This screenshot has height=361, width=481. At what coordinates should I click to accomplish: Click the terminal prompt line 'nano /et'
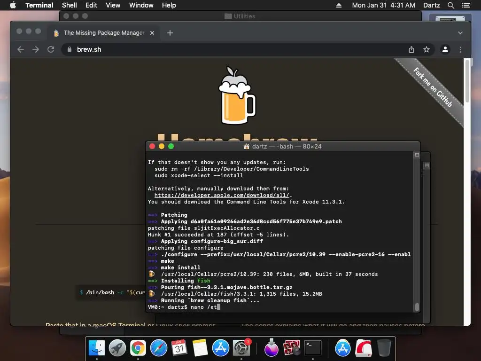[184, 307]
